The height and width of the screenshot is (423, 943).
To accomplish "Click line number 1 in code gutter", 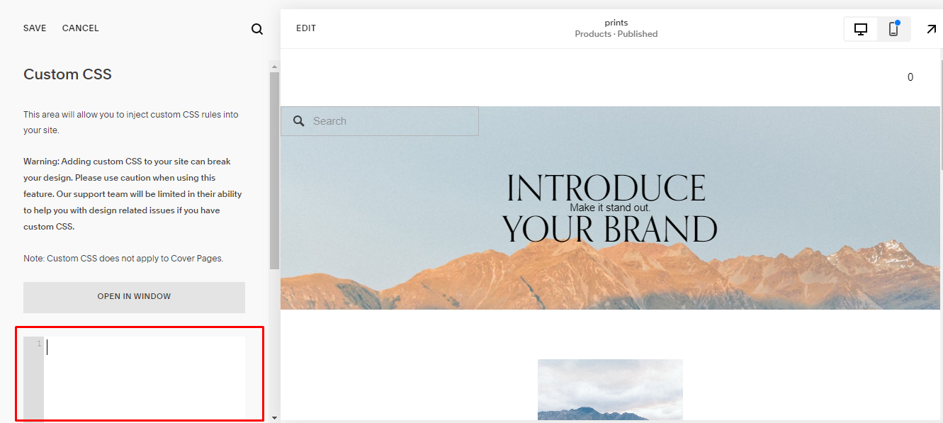I will [x=39, y=344].
